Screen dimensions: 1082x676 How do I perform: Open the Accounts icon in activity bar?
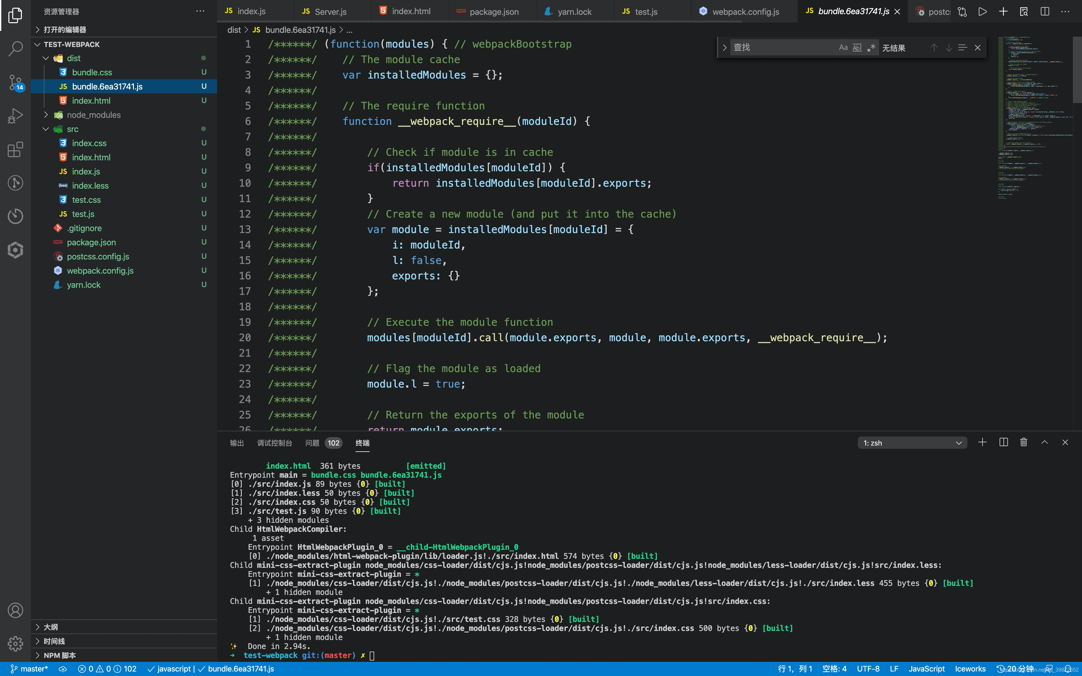coord(15,610)
